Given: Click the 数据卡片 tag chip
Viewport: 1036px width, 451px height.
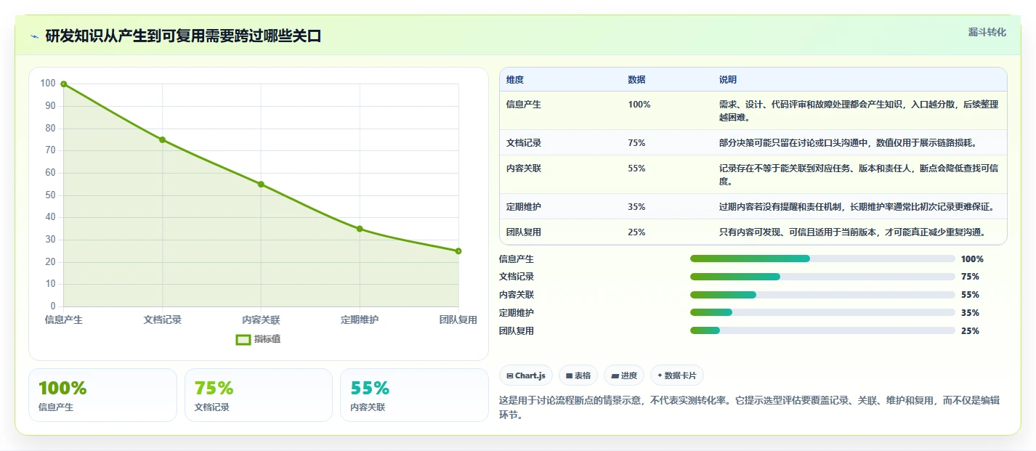Looking at the screenshot, I should (677, 375).
